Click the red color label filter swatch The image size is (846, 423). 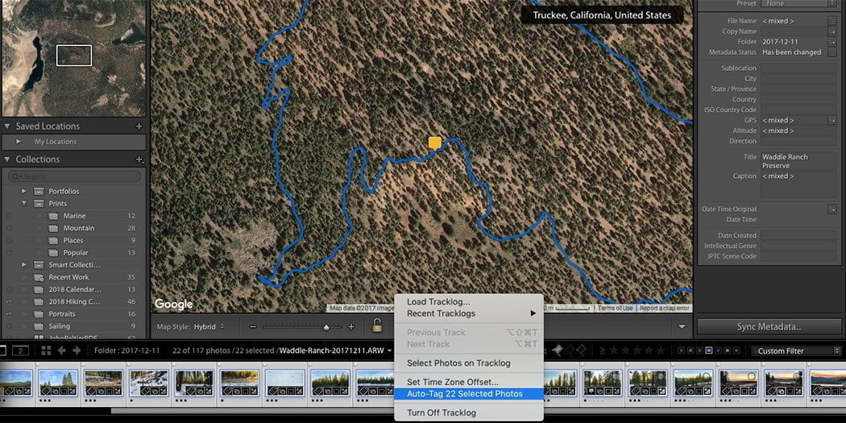click(682, 350)
